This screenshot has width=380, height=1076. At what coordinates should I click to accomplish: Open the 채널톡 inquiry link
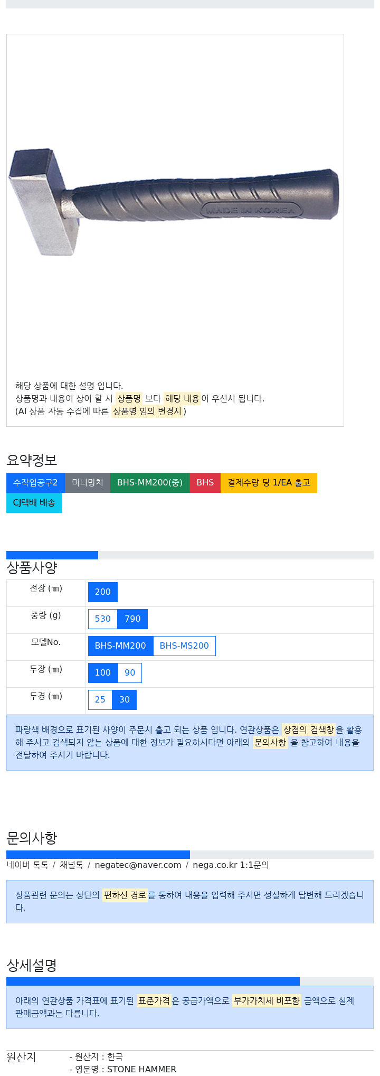(x=71, y=865)
